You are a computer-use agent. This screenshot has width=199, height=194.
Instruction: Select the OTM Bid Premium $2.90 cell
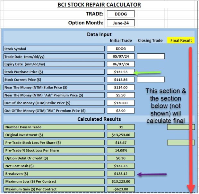(x=121, y=111)
